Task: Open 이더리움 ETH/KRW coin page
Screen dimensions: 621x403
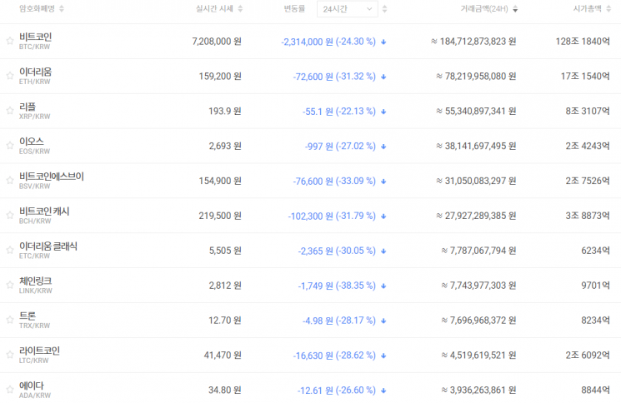Action: click(x=35, y=76)
